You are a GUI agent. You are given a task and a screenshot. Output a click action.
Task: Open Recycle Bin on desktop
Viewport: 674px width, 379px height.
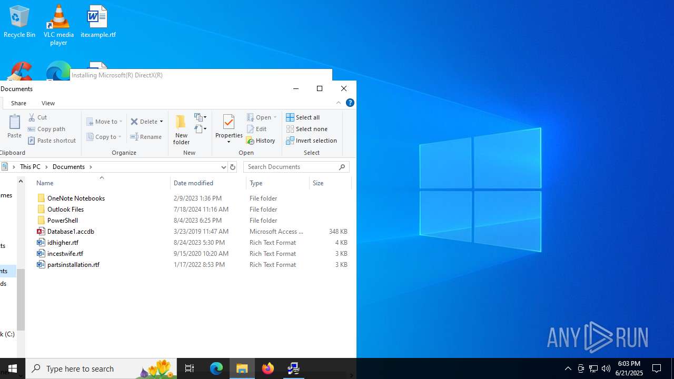pos(19,22)
